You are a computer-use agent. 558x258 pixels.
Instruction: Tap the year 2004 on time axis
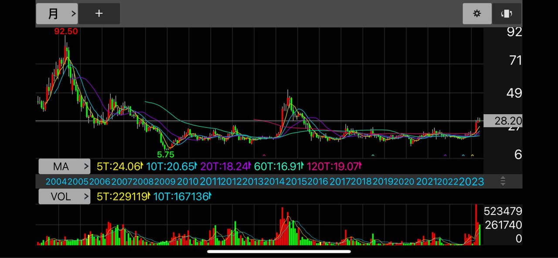tap(56, 182)
